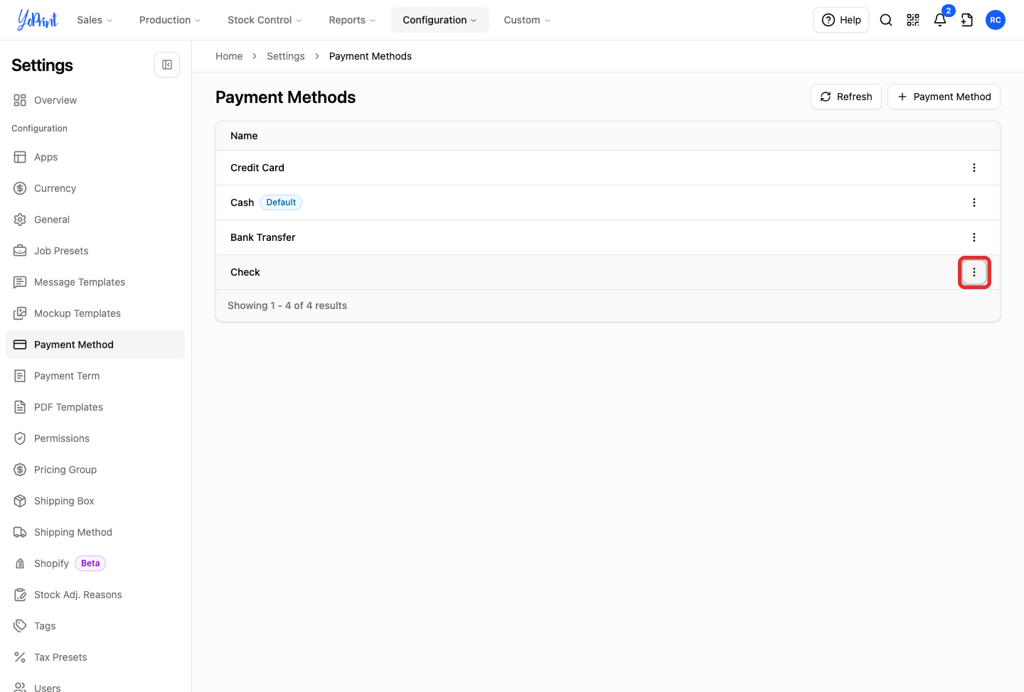Open Shipping Box settings
The height and width of the screenshot is (692, 1024).
95,501
